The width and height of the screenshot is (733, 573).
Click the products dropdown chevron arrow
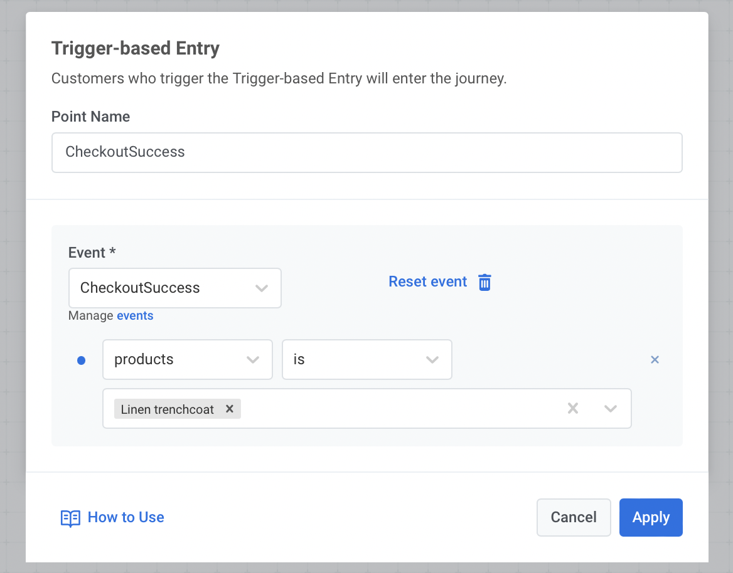coord(253,360)
